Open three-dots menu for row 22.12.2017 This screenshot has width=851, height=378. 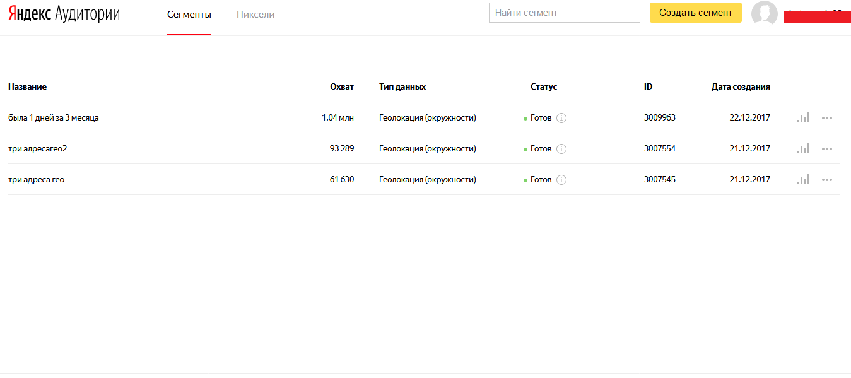click(827, 118)
